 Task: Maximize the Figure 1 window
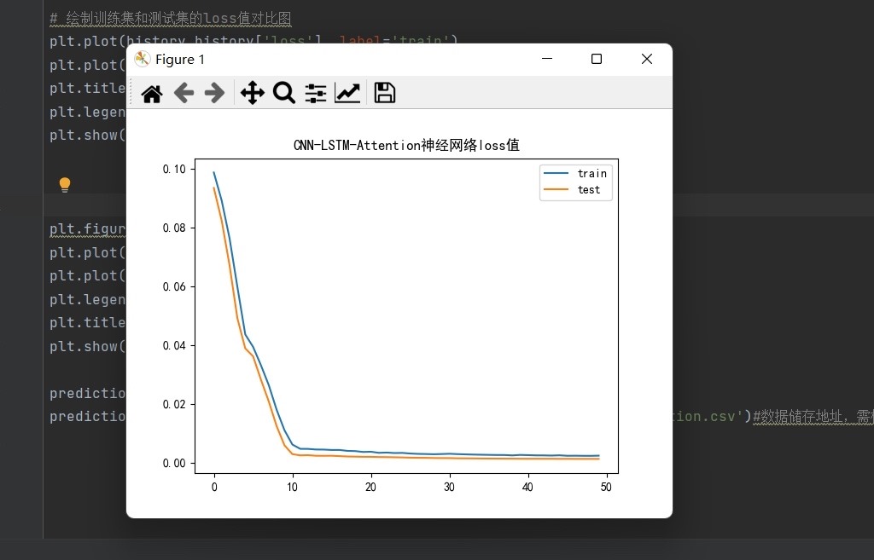point(597,59)
